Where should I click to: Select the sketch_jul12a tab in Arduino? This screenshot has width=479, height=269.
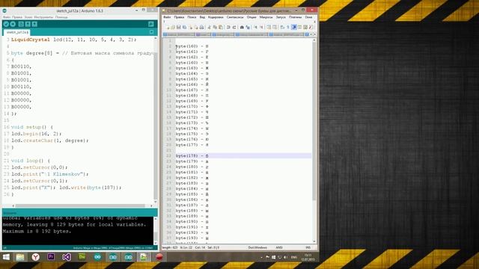coord(17,32)
